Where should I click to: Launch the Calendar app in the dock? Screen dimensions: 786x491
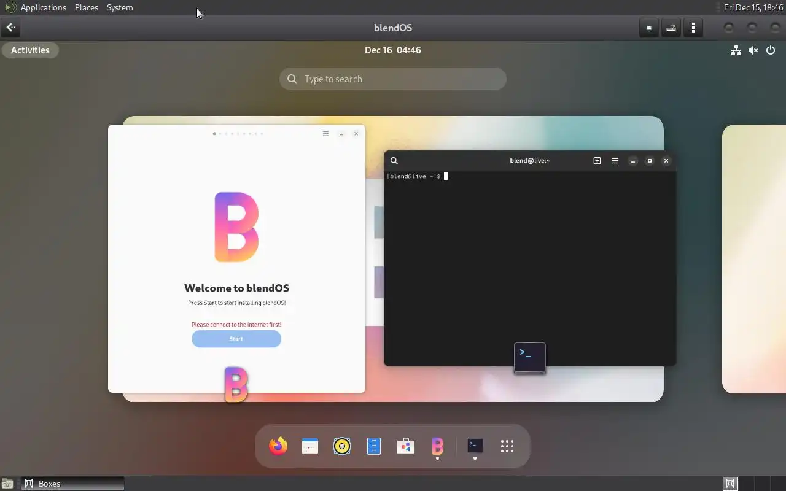(x=310, y=446)
